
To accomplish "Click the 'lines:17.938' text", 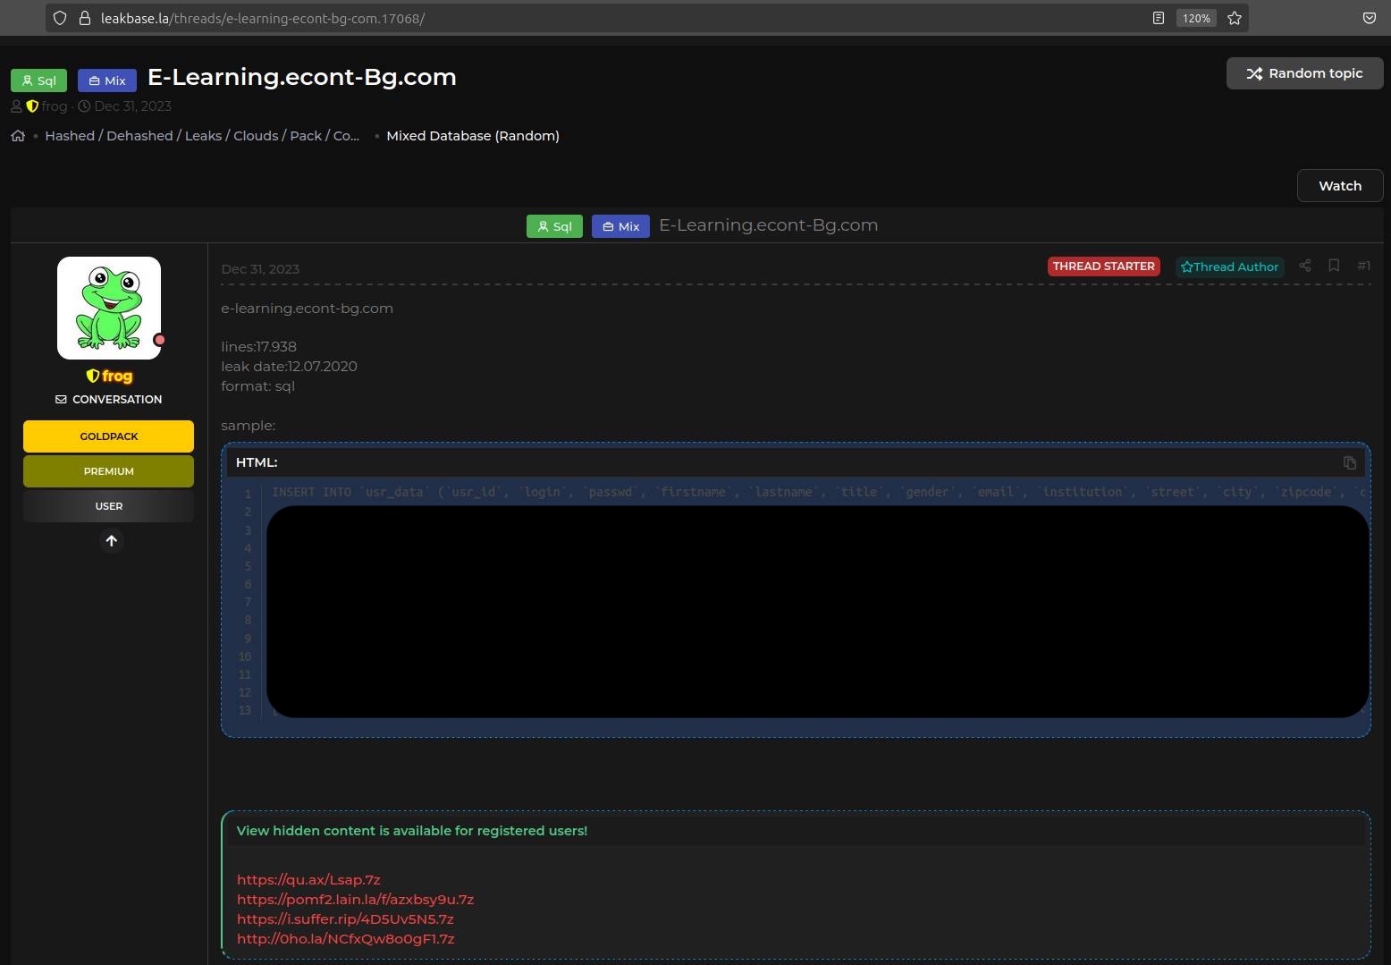I will coord(259,347).
